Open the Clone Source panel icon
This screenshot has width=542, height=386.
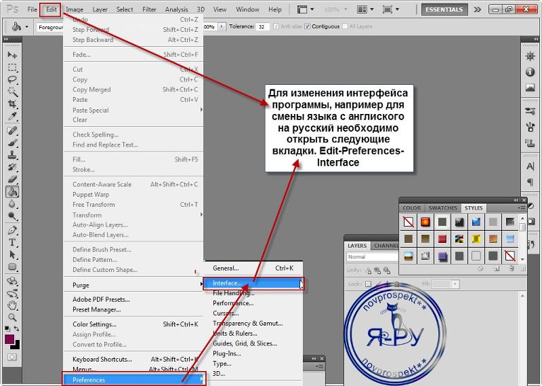coord(530,142)
